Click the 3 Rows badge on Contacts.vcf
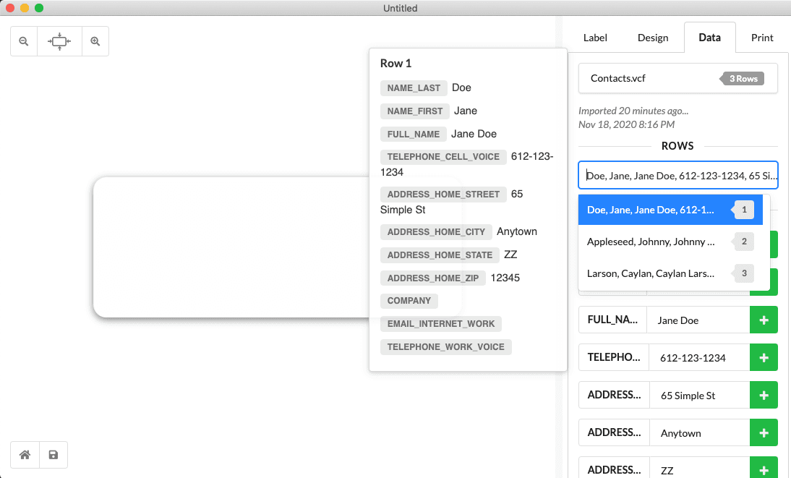The height and width of the screenshot is (478, 791). pyautogui.click(x=743, y=78)
